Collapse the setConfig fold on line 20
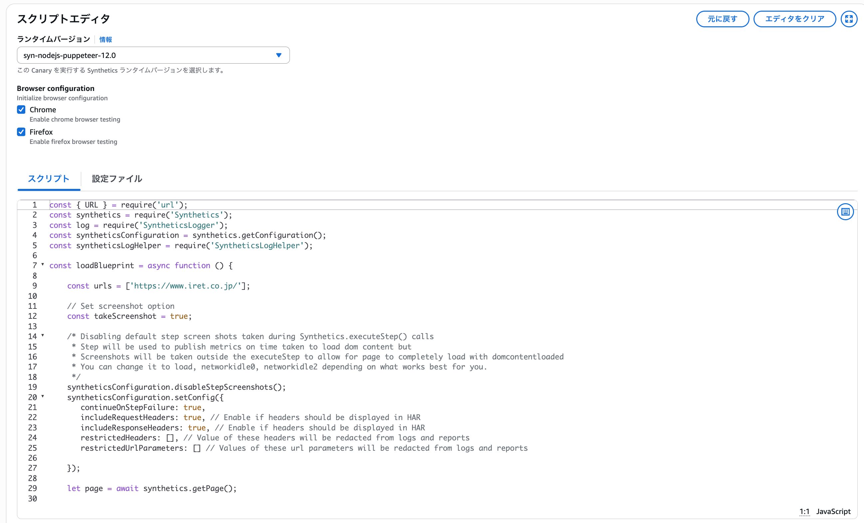 (43, 396)
